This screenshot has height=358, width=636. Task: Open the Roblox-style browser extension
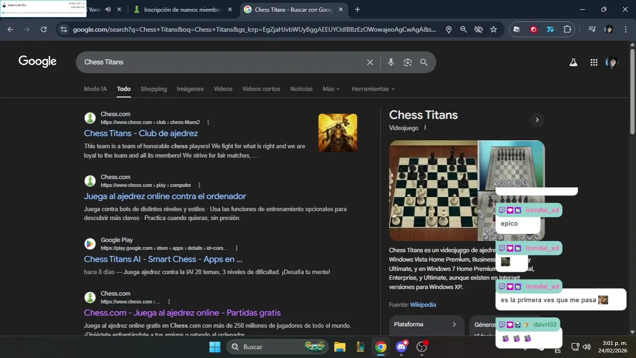(517, 29)
